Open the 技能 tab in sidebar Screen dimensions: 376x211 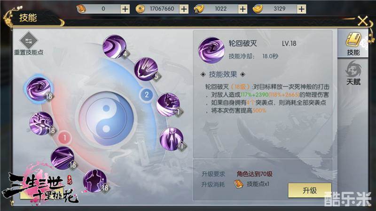[353, 44]
